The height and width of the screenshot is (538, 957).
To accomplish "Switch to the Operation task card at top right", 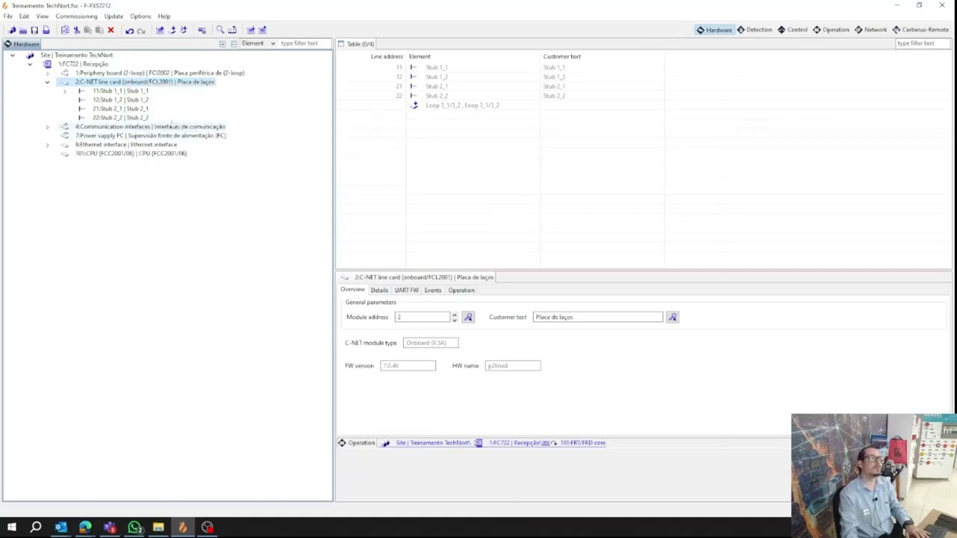I will [831, 30].
